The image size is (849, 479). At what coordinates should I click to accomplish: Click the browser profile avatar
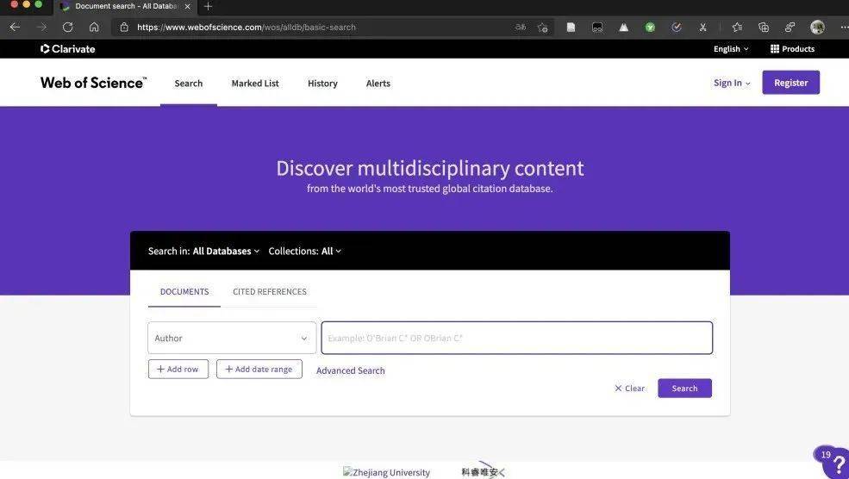point(817,27)
